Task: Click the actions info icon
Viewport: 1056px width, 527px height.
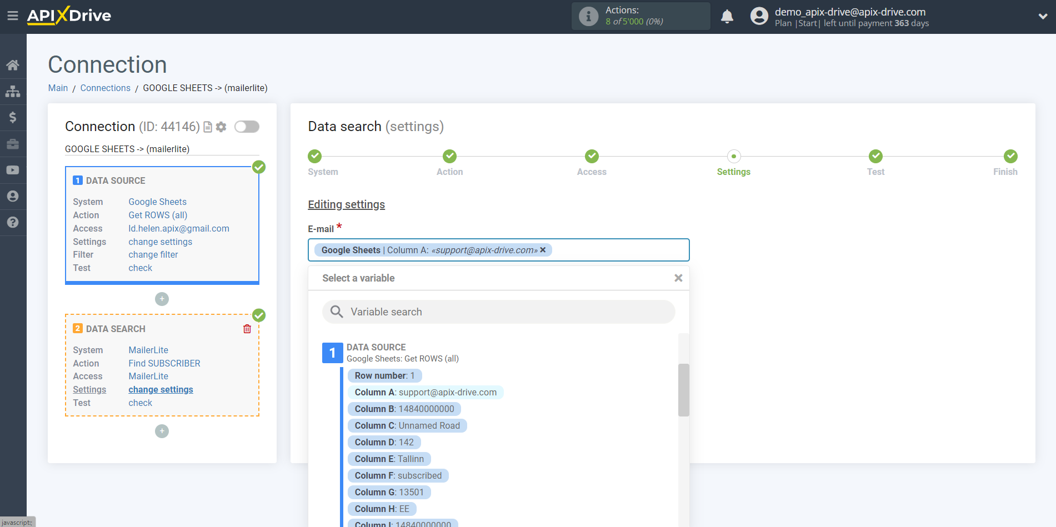Action: 588,16
